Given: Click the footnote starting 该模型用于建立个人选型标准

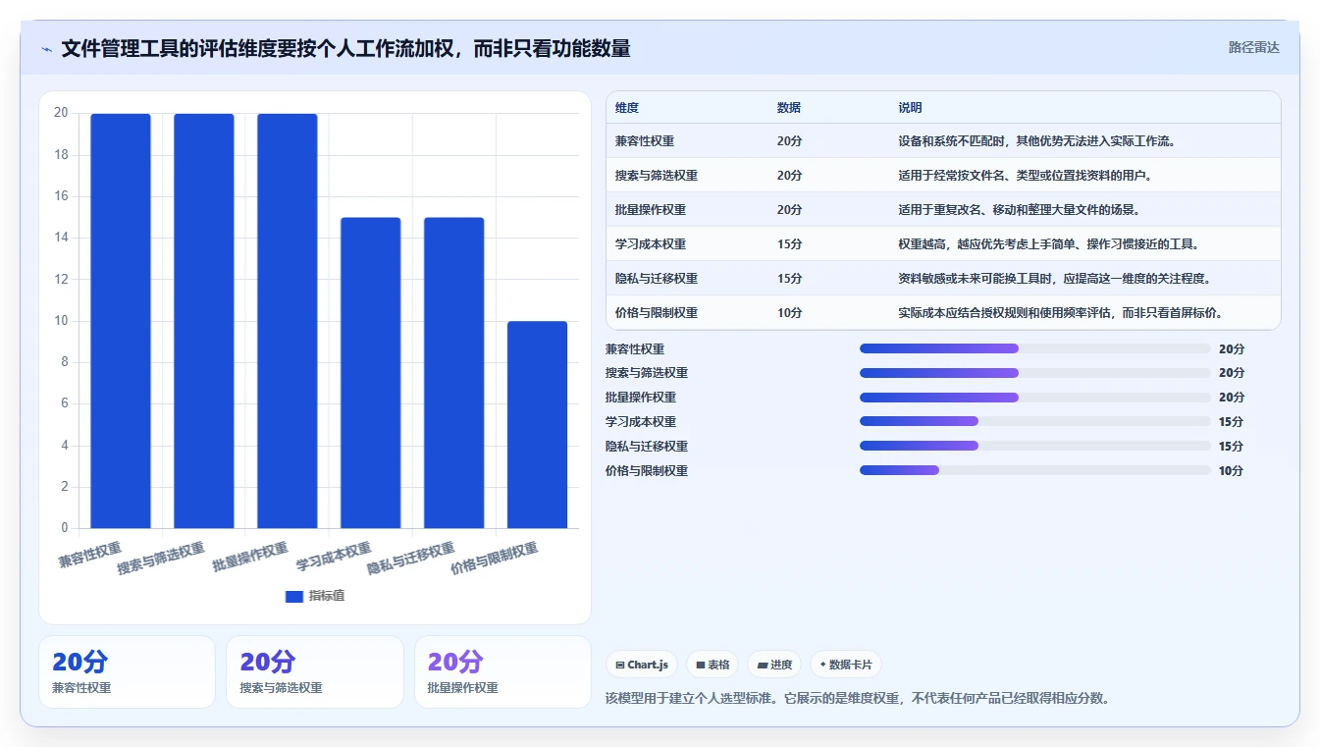Looking at the screenshot, I should (857, 699).
